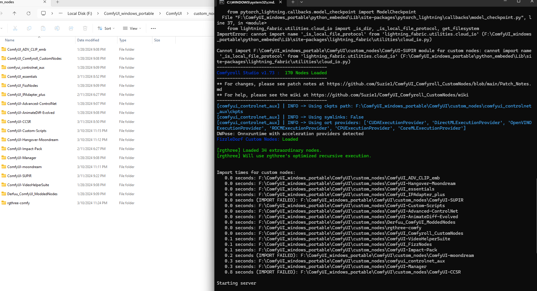Click the Rename icon in Explorer toolbar
This screenshot has height=291, width=537.
57,28
